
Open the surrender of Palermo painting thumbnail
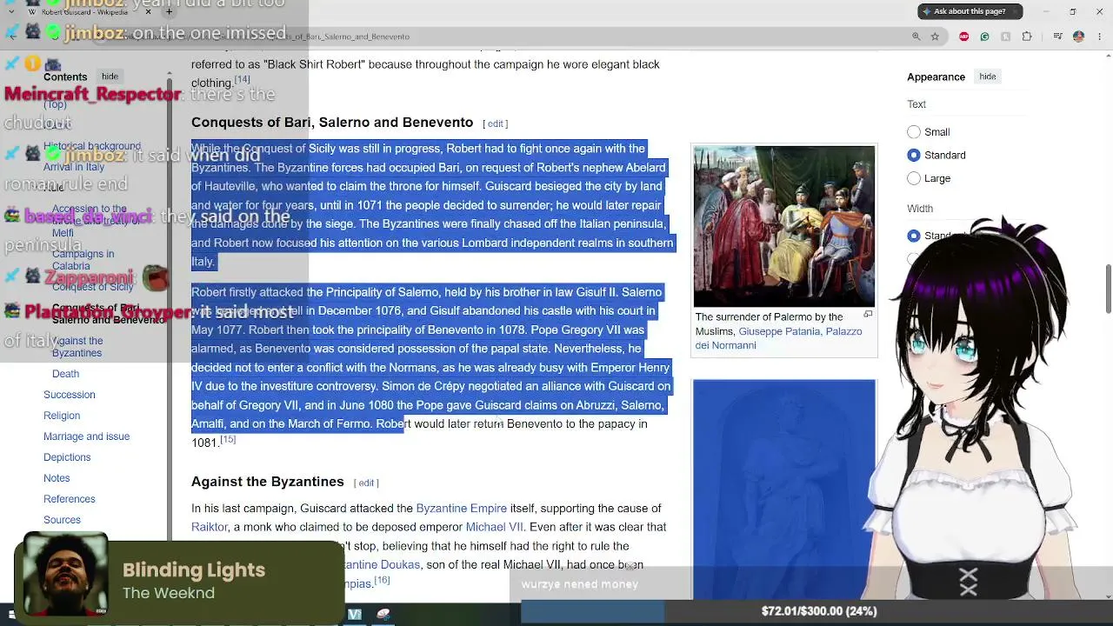point(784,226)
